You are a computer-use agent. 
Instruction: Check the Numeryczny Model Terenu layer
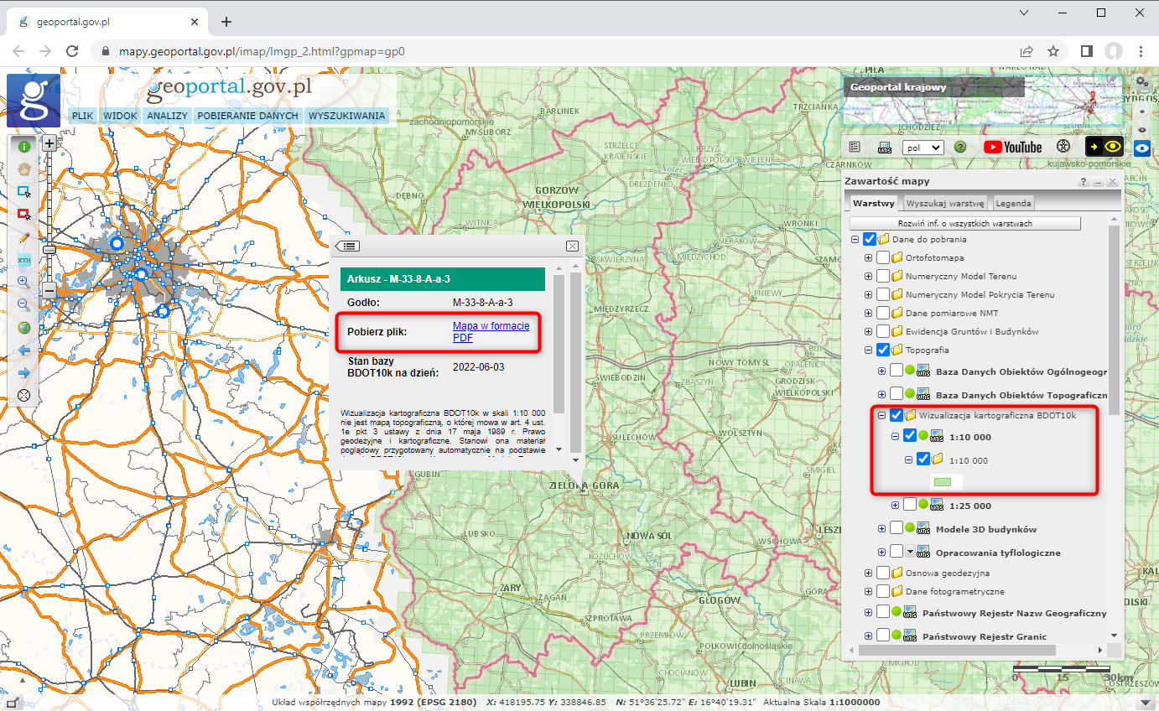point(881,276)
